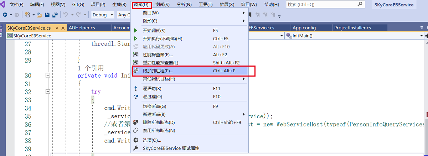Select 逐语句(S) menu entry

[x=190, y=88]
